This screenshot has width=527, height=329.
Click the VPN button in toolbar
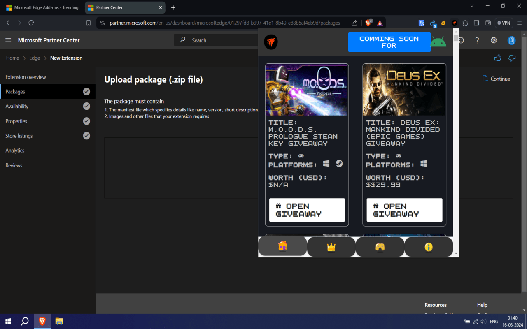(504, 23)
